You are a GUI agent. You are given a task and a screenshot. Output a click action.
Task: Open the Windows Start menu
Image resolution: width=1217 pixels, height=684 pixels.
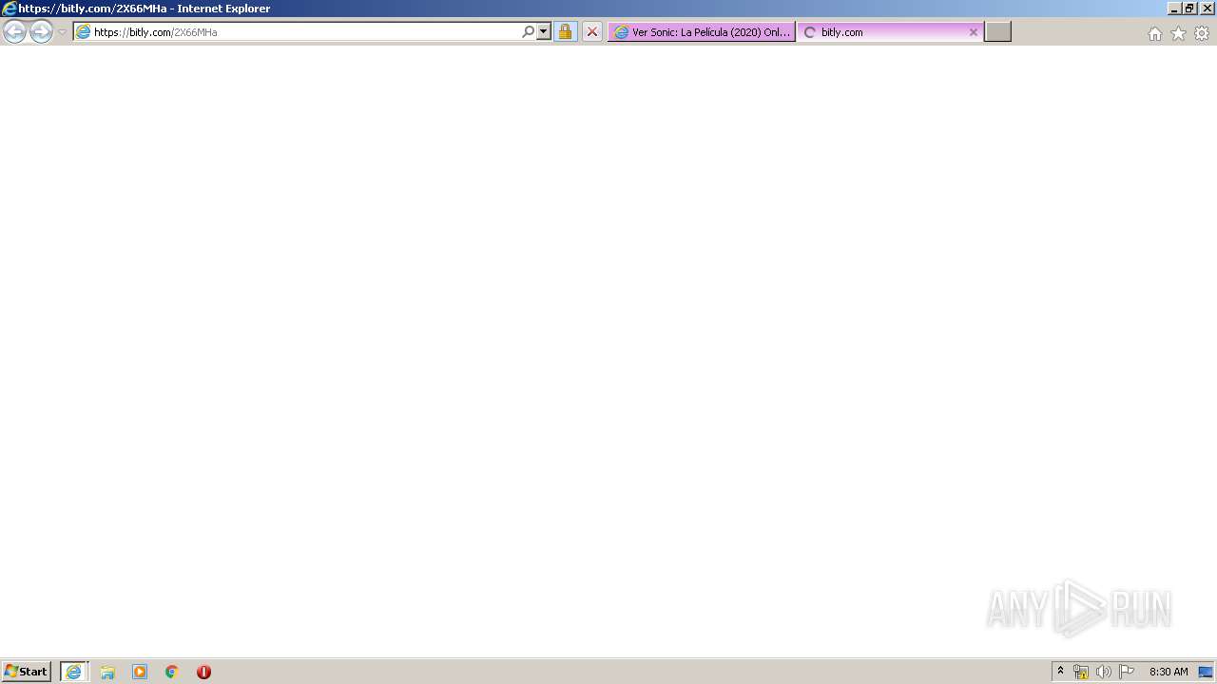pos(27,672)
